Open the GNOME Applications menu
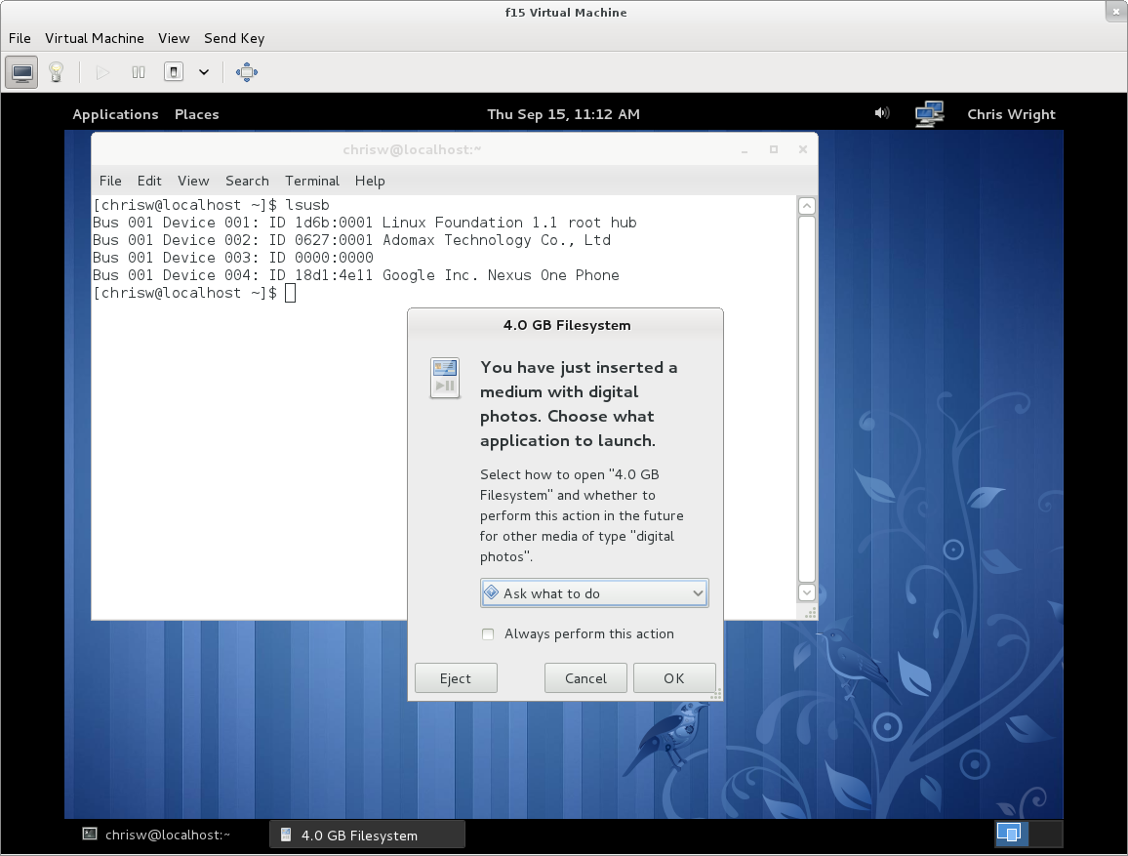This screenshot has width=1128, height=856. [115, 114]
